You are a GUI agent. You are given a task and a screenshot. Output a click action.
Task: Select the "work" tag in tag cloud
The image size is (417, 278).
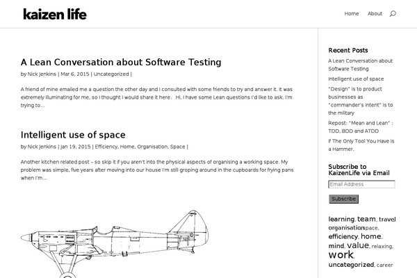pos(341,255)
